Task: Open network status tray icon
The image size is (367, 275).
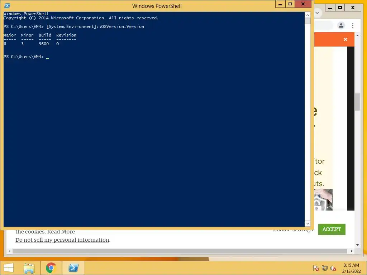Action: pos(325,268)
